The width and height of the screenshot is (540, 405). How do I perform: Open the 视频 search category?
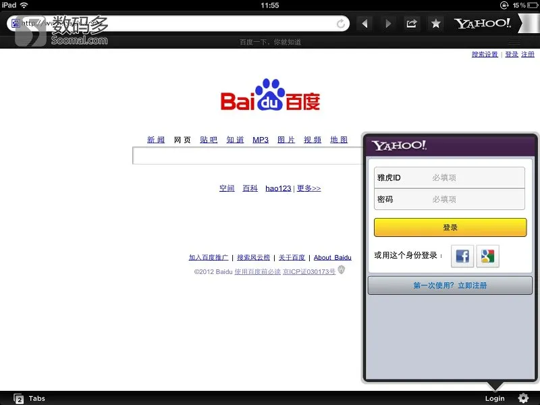313,140
